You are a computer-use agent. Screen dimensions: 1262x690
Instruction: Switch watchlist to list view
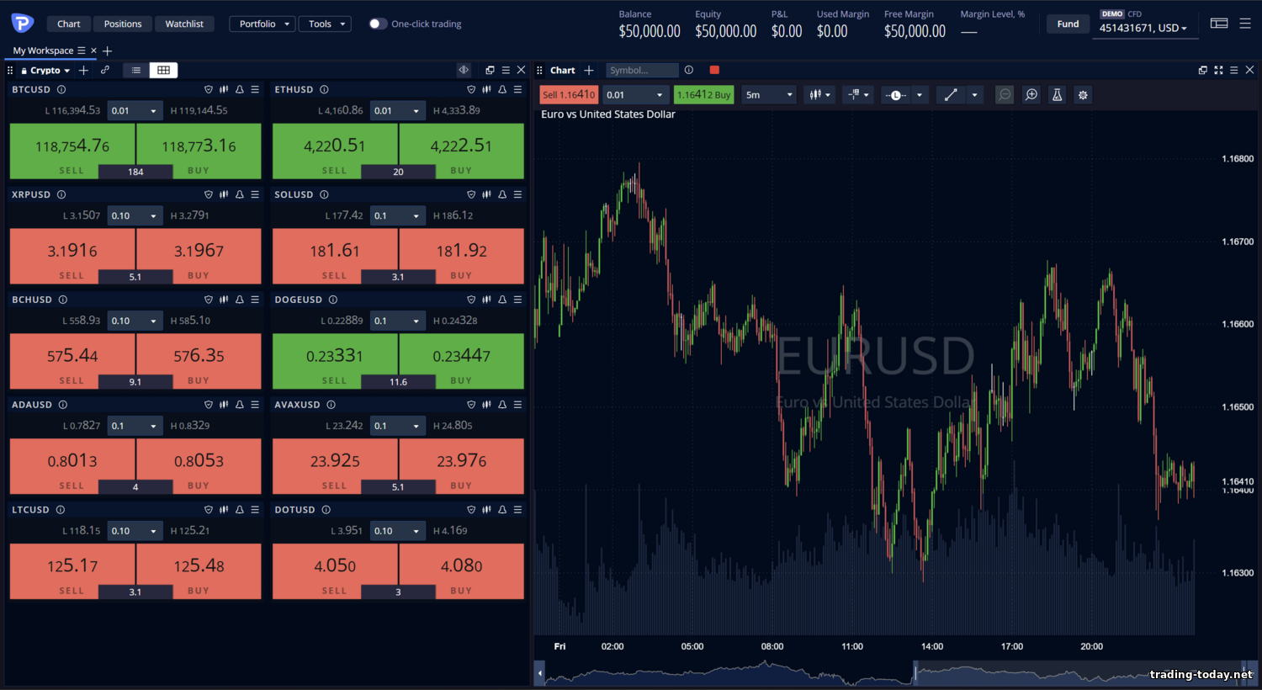click(x=136, y=70)
